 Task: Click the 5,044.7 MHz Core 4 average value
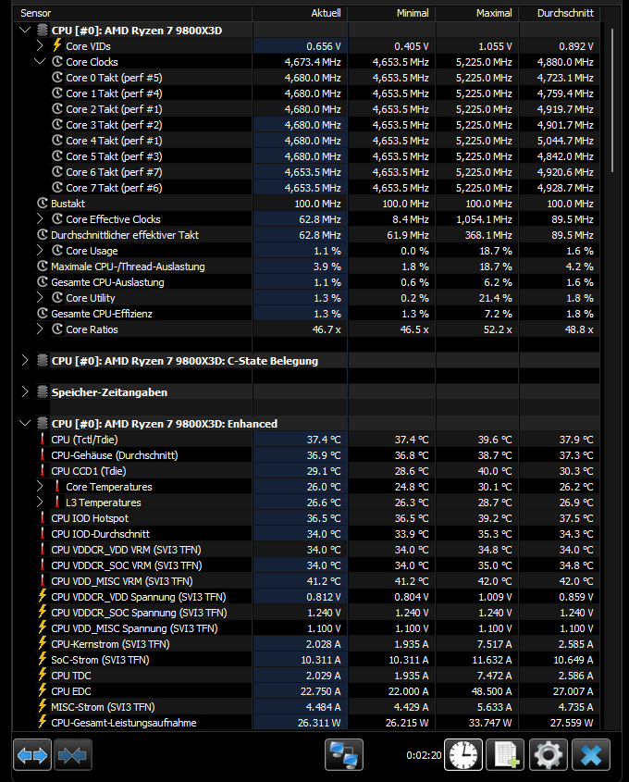click(565, 141)
